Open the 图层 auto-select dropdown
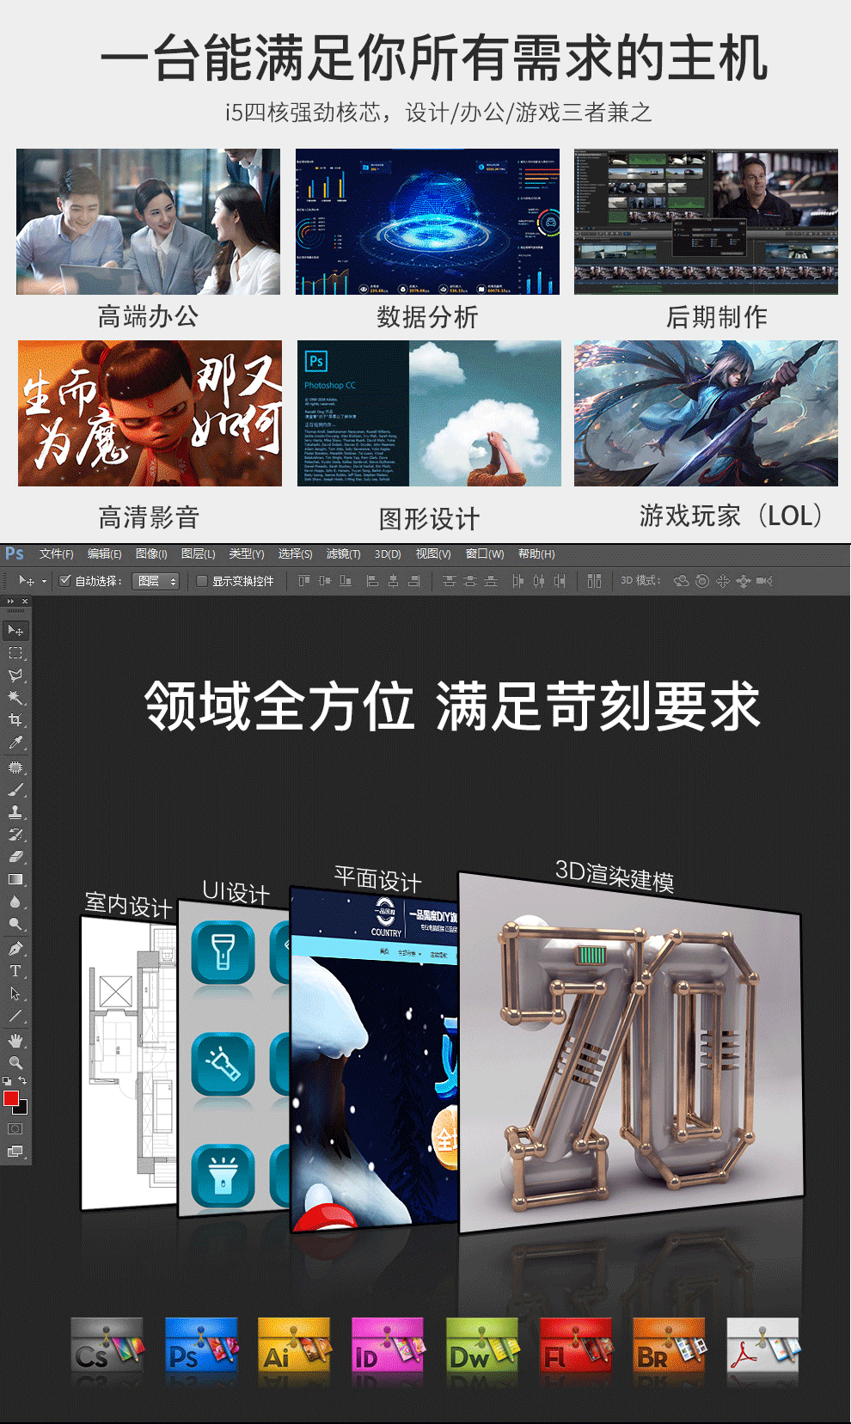Viewport: 851px width, 1424px height. click(x=156, y=581)
